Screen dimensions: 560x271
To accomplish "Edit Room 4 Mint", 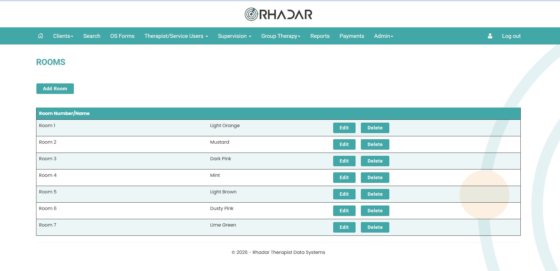I will [344, 178].
